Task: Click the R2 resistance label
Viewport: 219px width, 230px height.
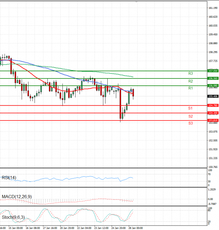Action: [x=191, y=81]
